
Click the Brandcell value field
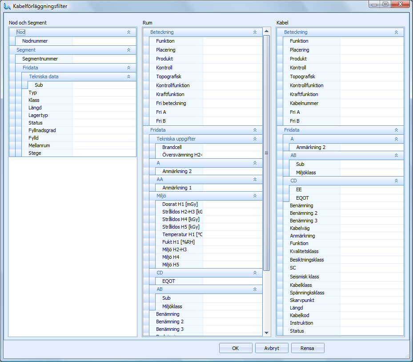tap(233, 147)
